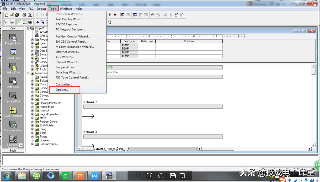This screenshot has height=182, width=320.
Task: Open the Set PG/PC Interface icon
Action: coord(13,139)
